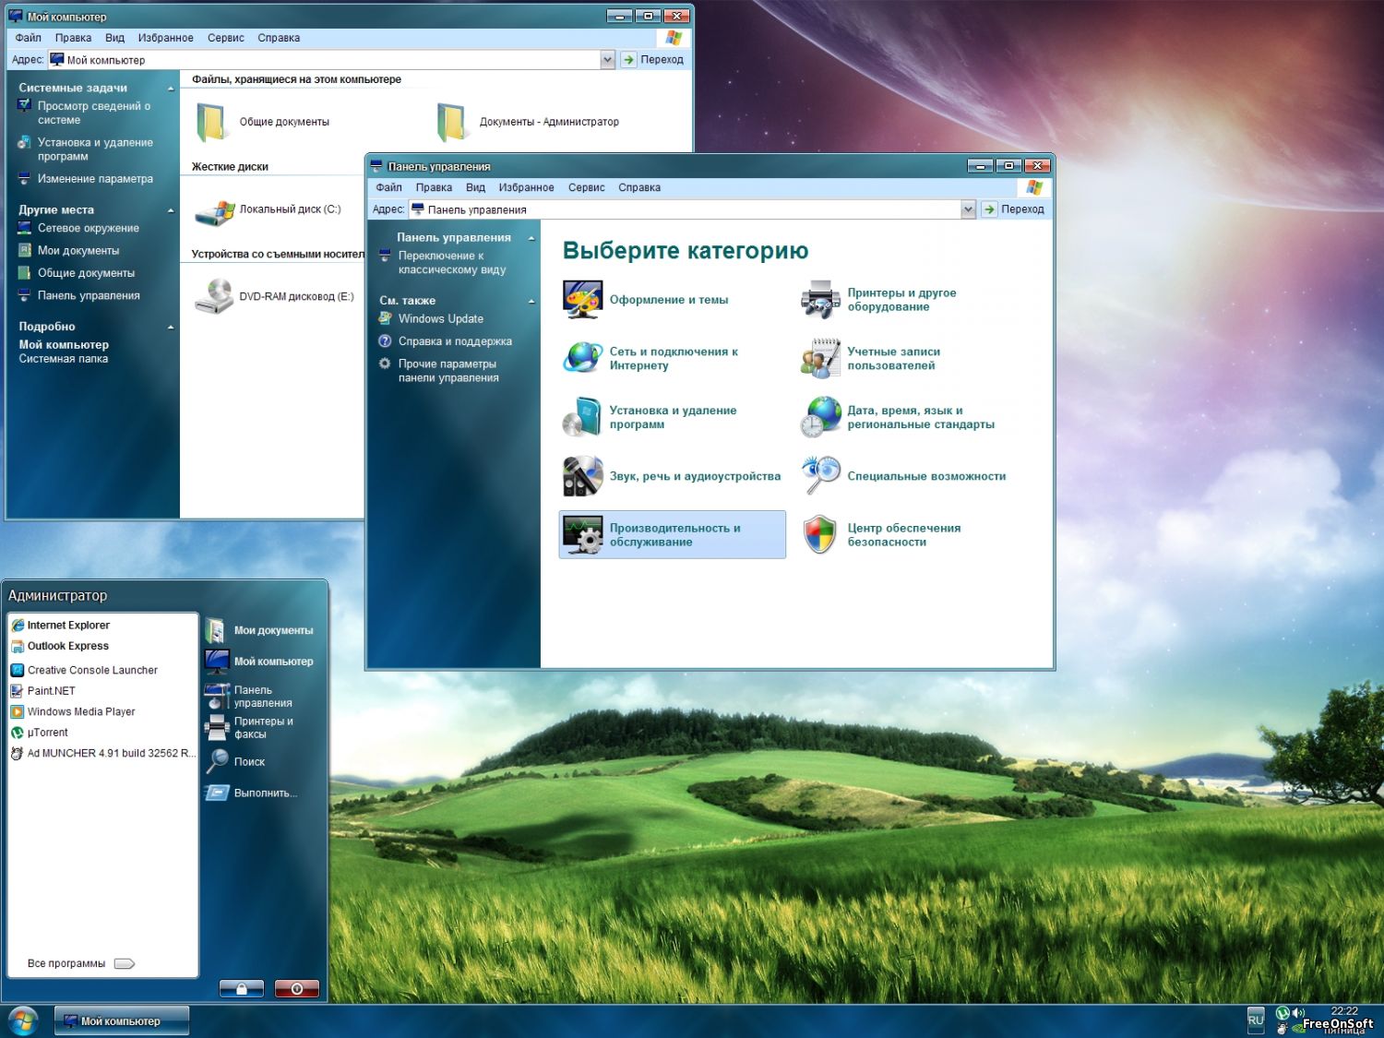The width and height of the screenshot is (1384, 1038).
Task: Click the Установка и удаление программ category icon
Action: [582, 417]
